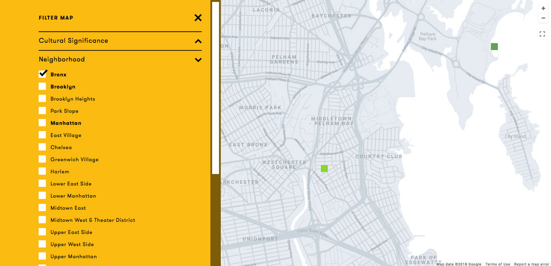This screenshot has height=266, width=551.
Task: Tick the Harlem checkbox
Action: 43,171
